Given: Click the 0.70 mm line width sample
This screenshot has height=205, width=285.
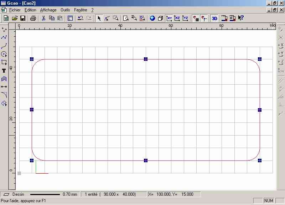Looking at the screenshot, I should pos(45,194).
